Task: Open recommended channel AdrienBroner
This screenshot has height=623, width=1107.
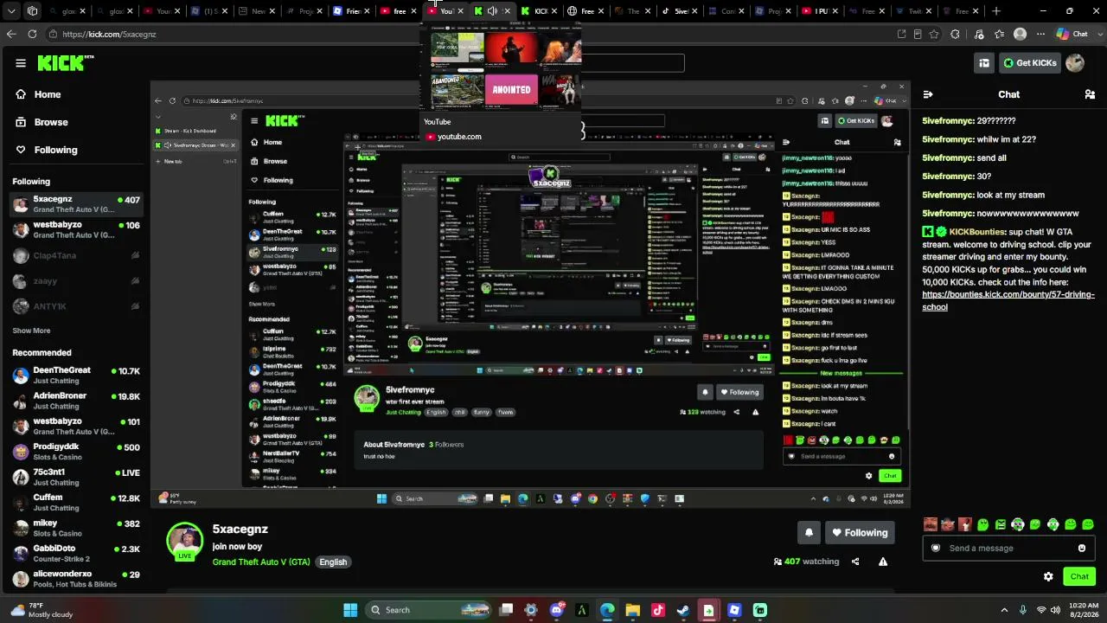Action: 75,401
